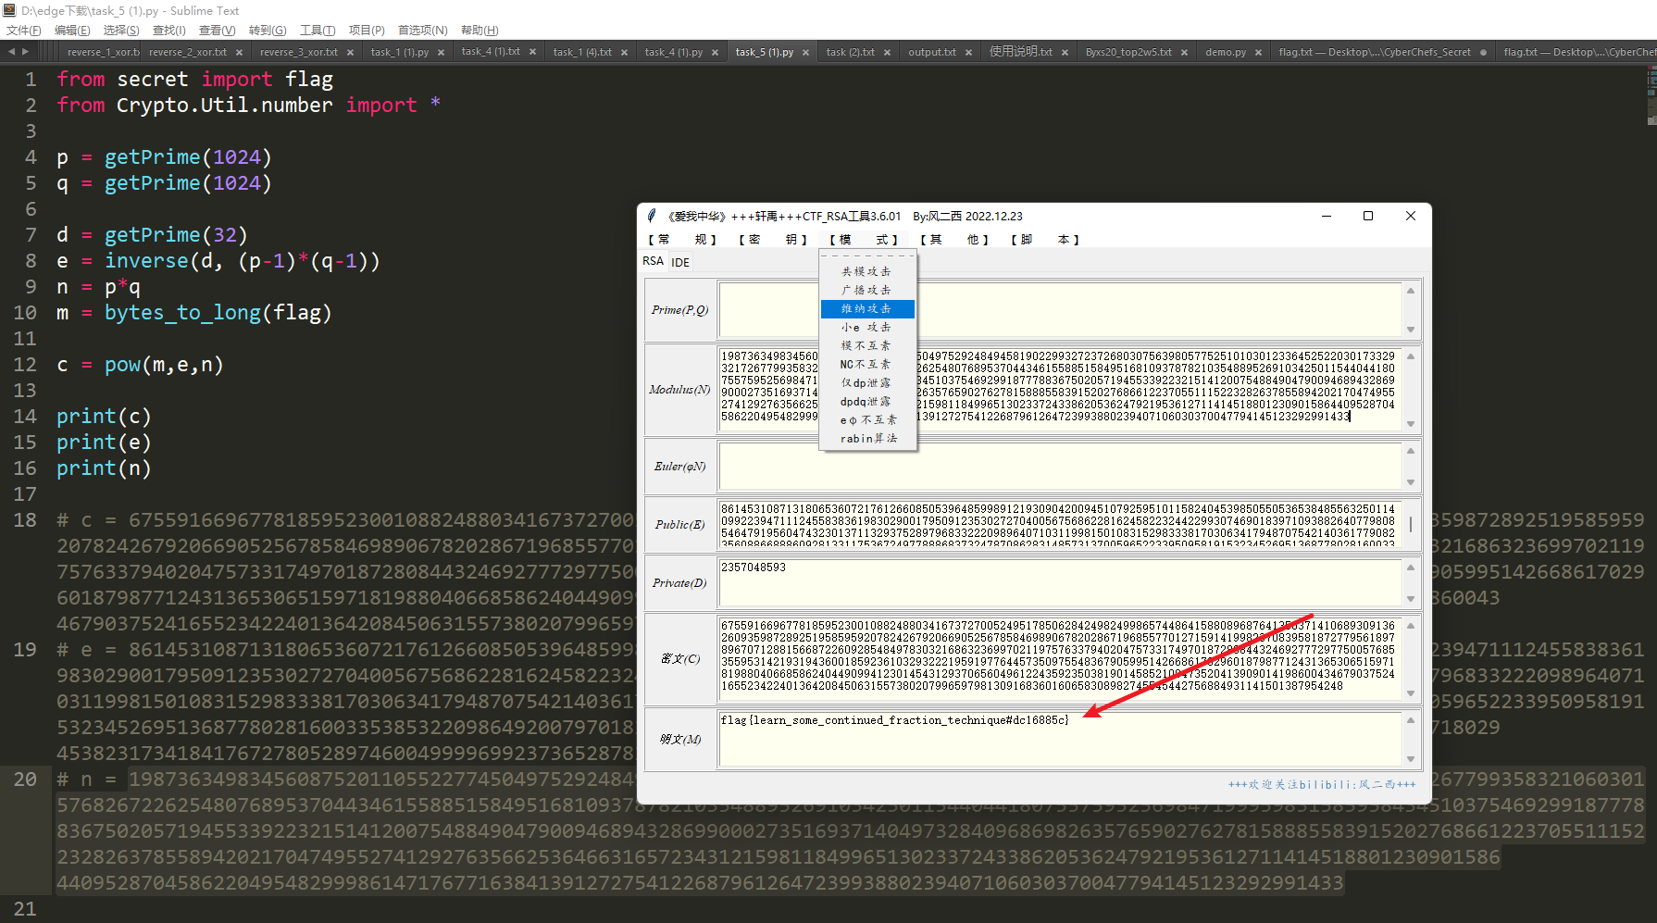Open Sublime 文件(F) menu
This screenshot has width=1657, height=923.
24,31
